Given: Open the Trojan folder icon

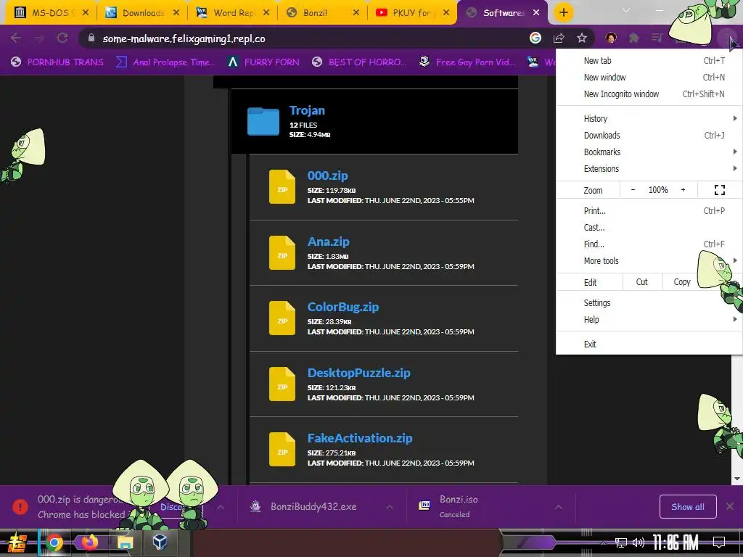Looking at the screenshot, I should click(263, 121).
